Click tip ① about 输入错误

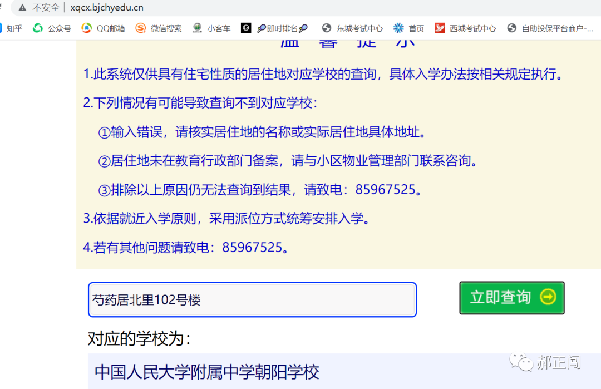click(263, 132)
